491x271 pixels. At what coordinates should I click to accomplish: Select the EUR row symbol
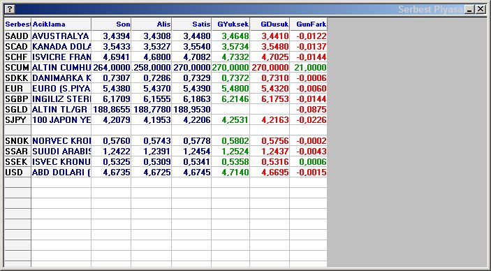[17, 88]
